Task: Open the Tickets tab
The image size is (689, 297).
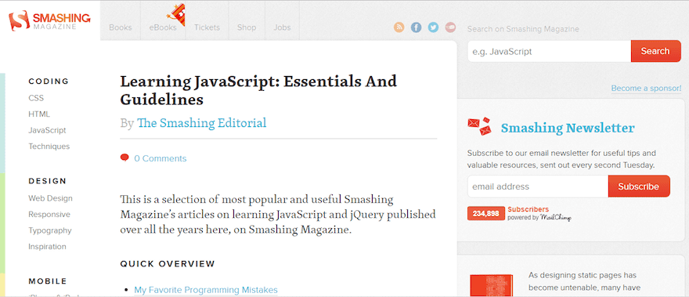Action: pyautogui.click(x=207, y=27)
